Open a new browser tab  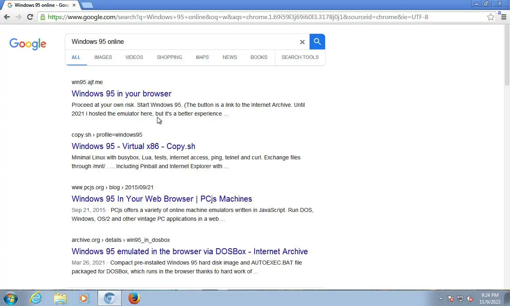(87, 5)
